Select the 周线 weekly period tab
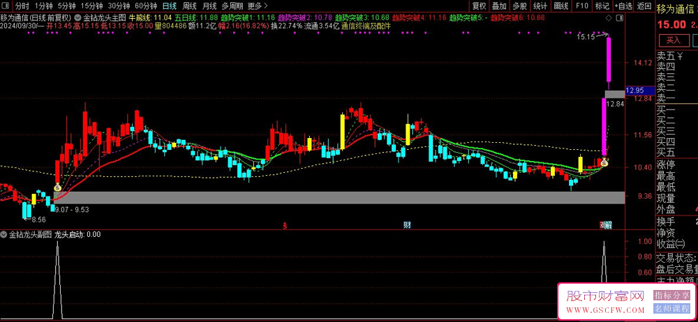The image size is (698, 322). (x=190, y=6)
